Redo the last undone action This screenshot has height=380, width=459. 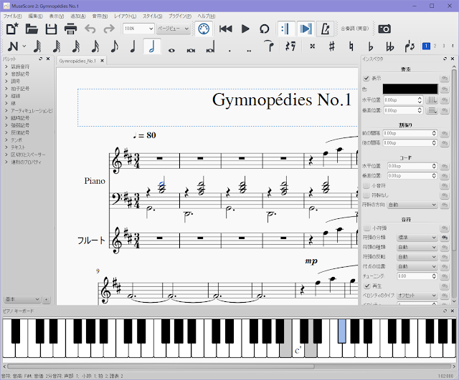(109, 29)
